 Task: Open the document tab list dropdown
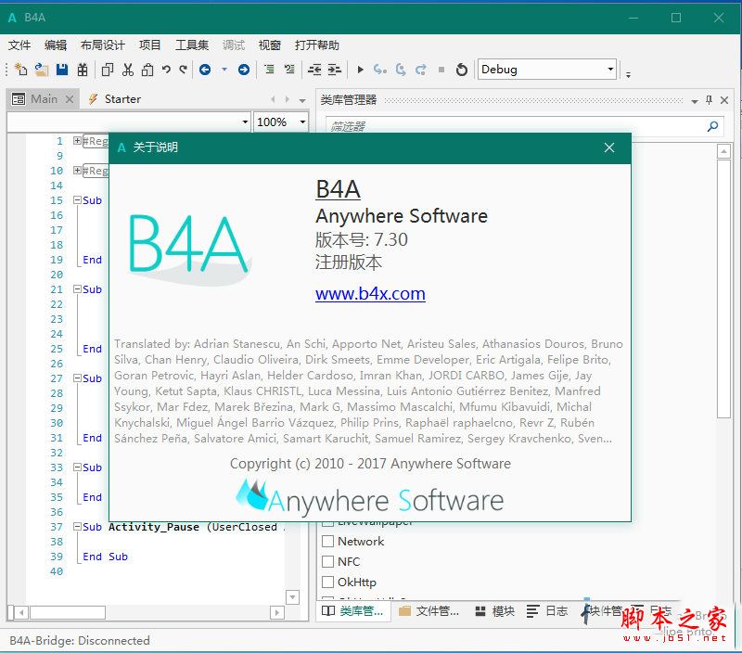click(x=302, y=100)
